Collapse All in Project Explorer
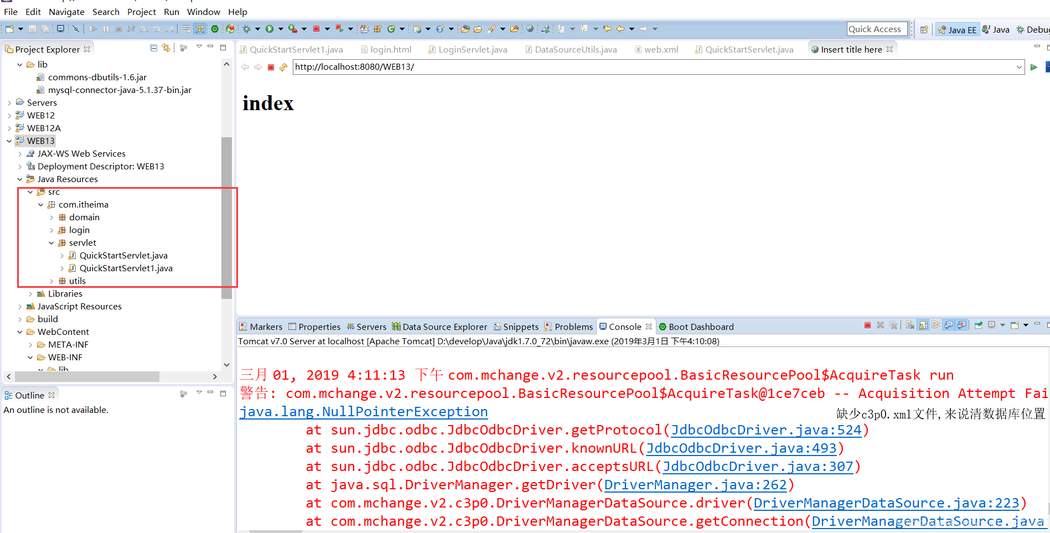The height and width of the screenshot is (533, 1050). coord(153,48)
